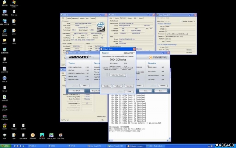Open the super_pi_mod desktop shortcut
This screenshot has width=236, height=148.
52,136
